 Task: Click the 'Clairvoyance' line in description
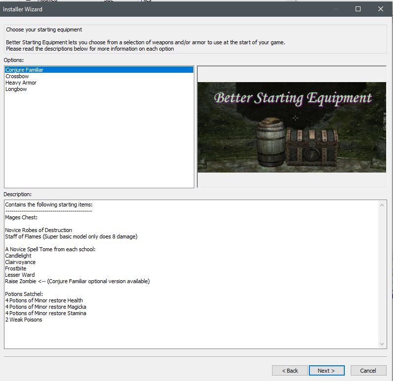20,262
